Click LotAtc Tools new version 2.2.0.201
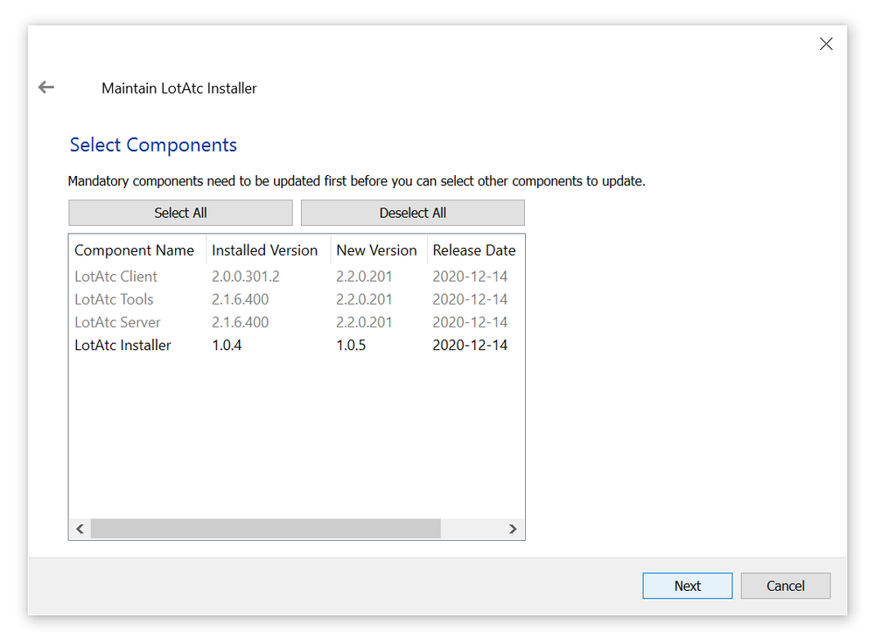 coord(364,299)
